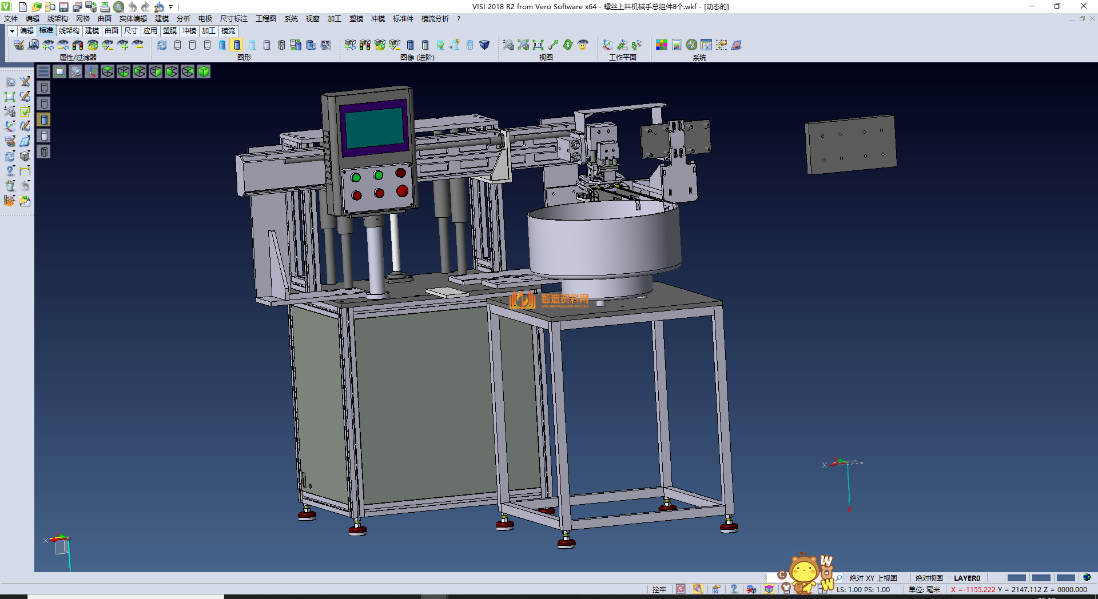Click the Save file icon
This screenshot has width=1098, height=599.
[x=63, y=7]
